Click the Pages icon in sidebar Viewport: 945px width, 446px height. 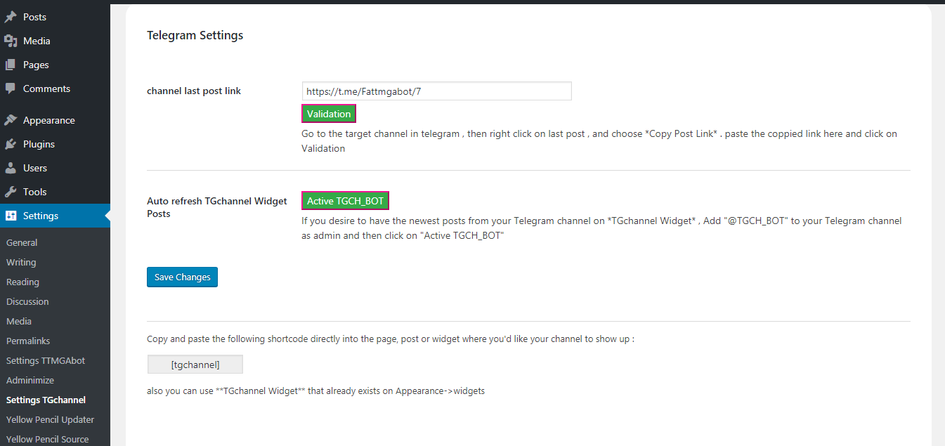pos(11,65)
